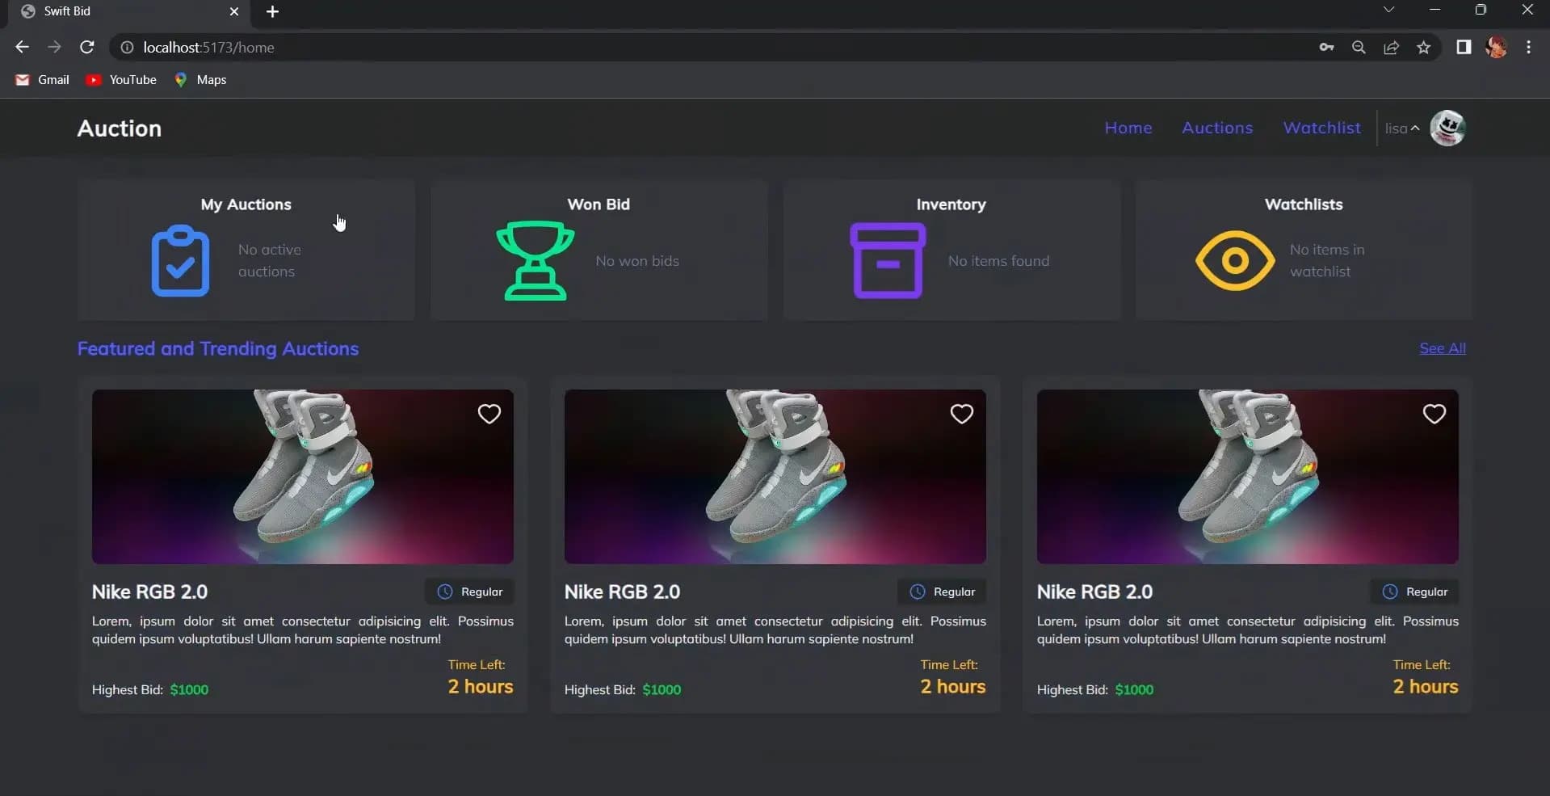Open the Watchlist nav link
Screen dimensions: 1550x796
[x=1321, y=128]
